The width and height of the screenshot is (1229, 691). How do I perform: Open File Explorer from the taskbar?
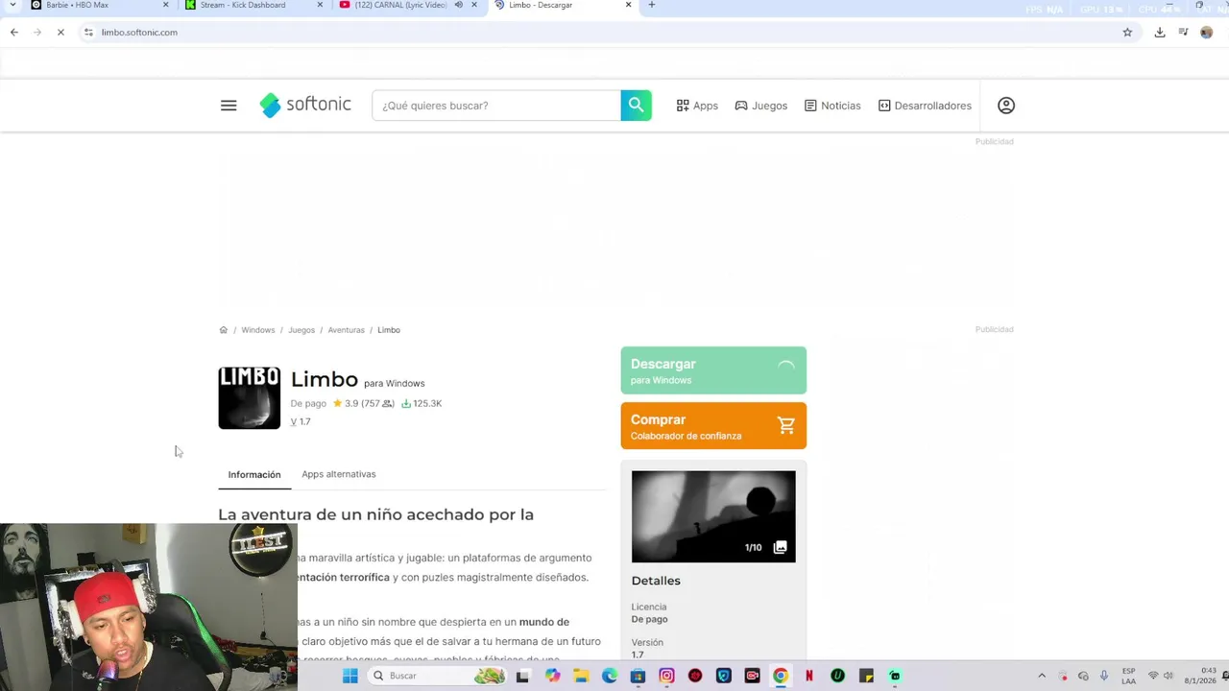pyautogui.click(x=581, y=676)
